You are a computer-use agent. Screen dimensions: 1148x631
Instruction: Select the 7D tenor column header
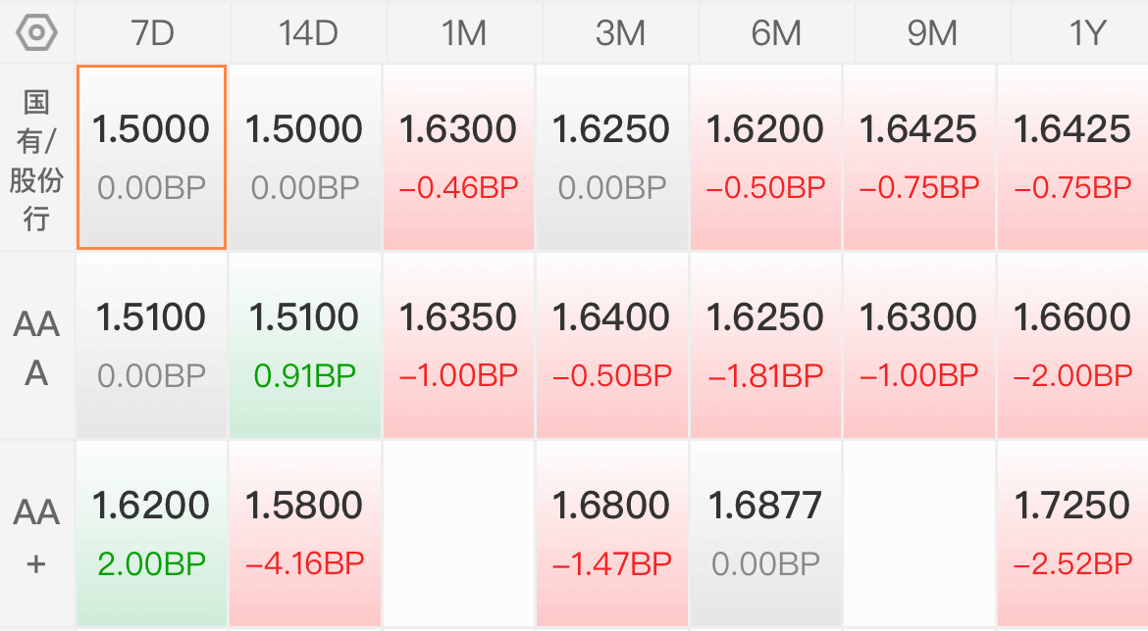(152, 33)
